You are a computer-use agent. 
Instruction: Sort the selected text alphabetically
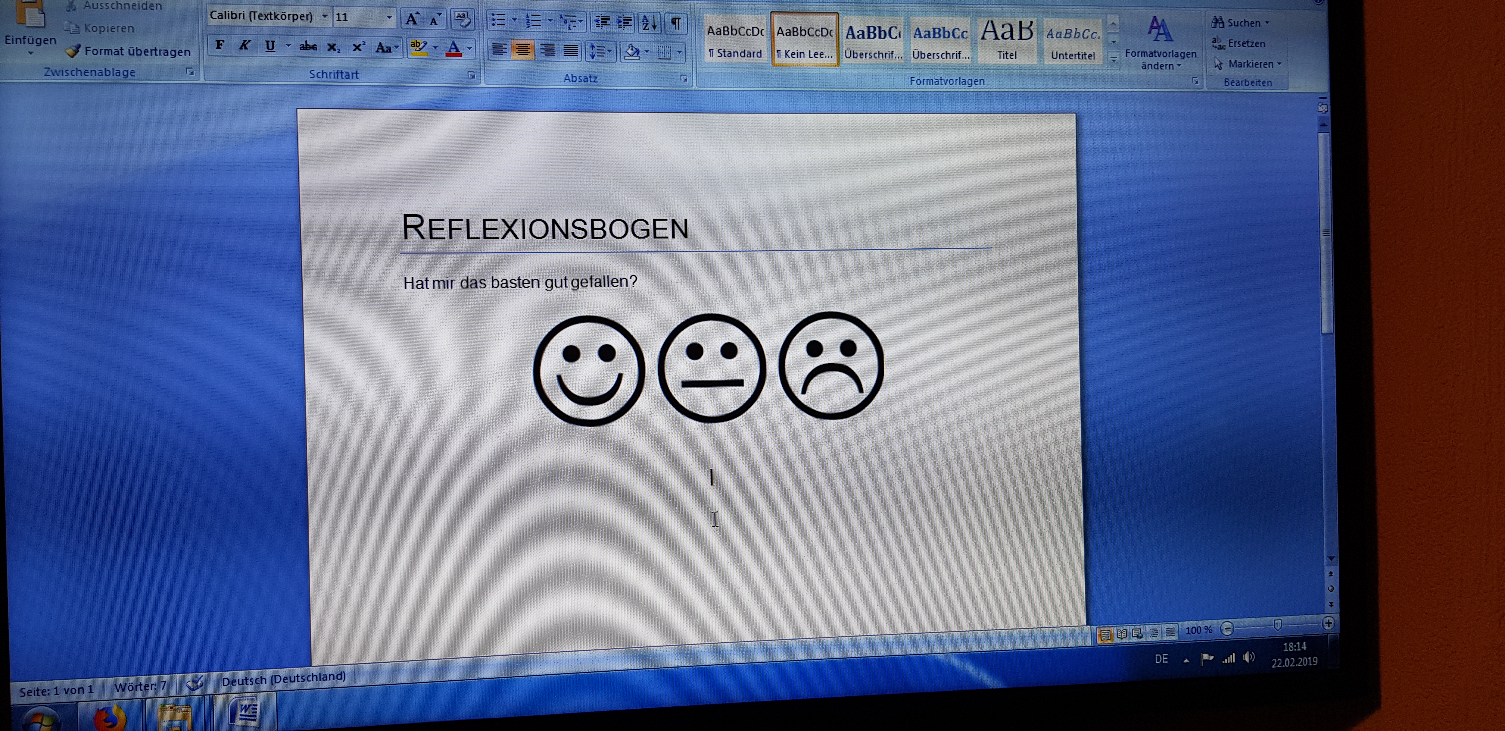coord(648,23)
